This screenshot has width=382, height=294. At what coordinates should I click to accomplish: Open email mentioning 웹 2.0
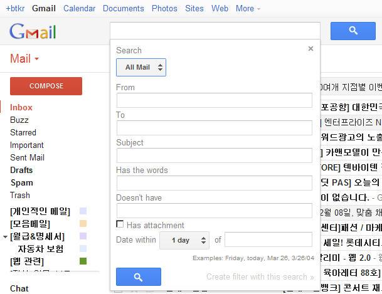click(351, 258)
